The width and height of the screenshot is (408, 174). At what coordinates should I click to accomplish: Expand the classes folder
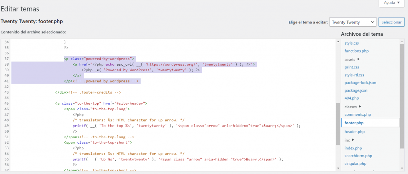tap(353, 107)
